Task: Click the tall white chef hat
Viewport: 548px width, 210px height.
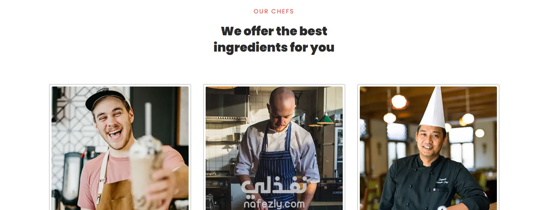Action: click(x=434, y=108)
